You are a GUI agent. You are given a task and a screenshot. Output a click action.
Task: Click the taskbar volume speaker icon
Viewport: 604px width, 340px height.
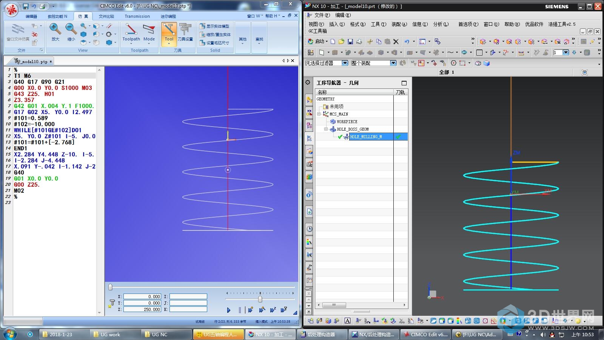[x=543, y=334]
